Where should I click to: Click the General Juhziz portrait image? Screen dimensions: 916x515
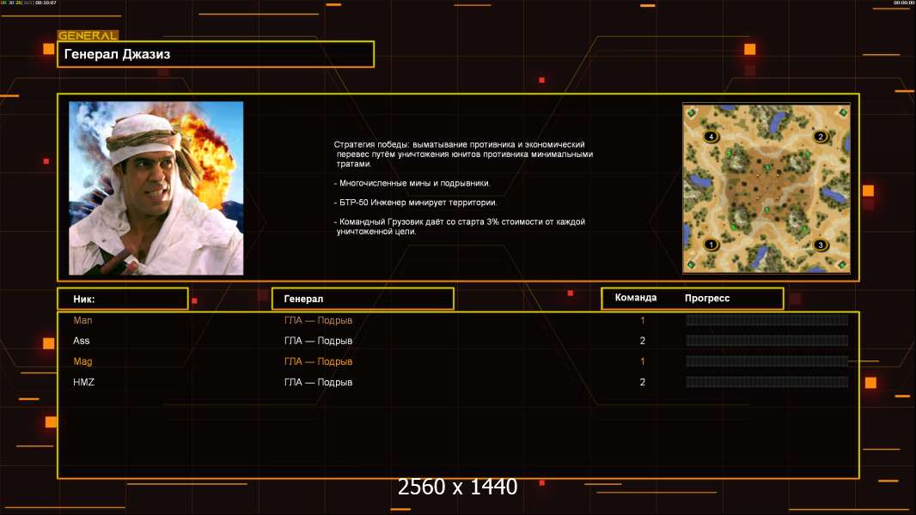[156, 188]
